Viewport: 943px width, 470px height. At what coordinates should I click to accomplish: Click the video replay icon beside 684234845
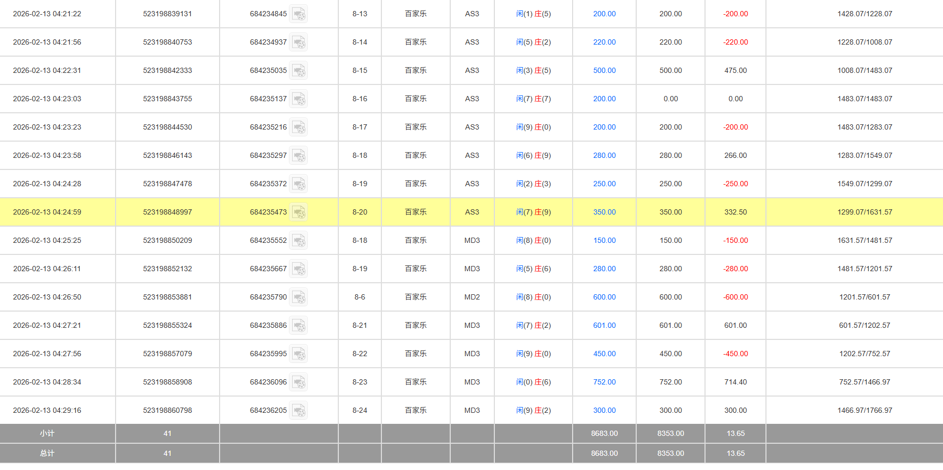(298, 14)
